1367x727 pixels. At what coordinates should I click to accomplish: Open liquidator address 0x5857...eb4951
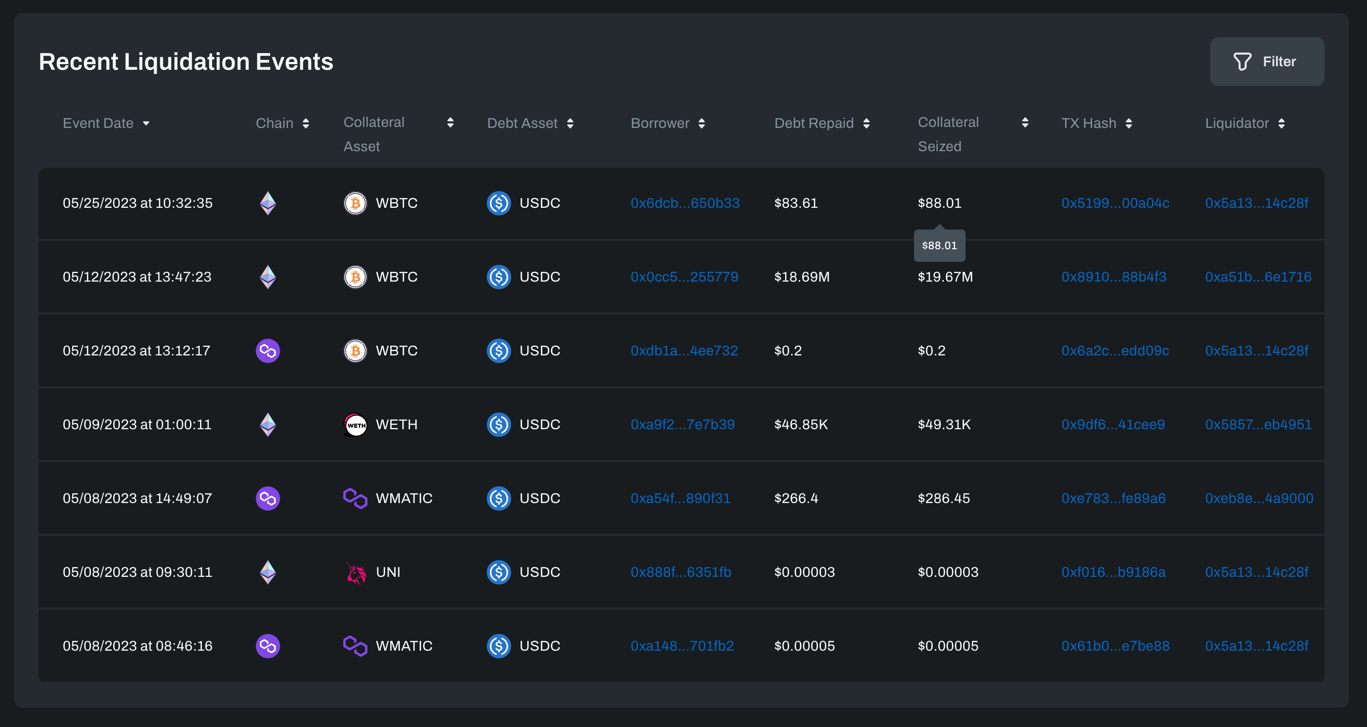click(1258, 425)
